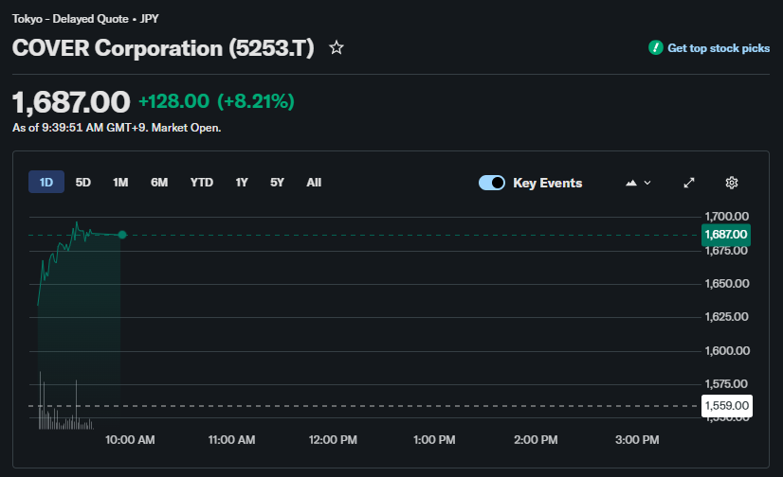Open chart settings gear icon
The image size is (783, 477).
732,183
